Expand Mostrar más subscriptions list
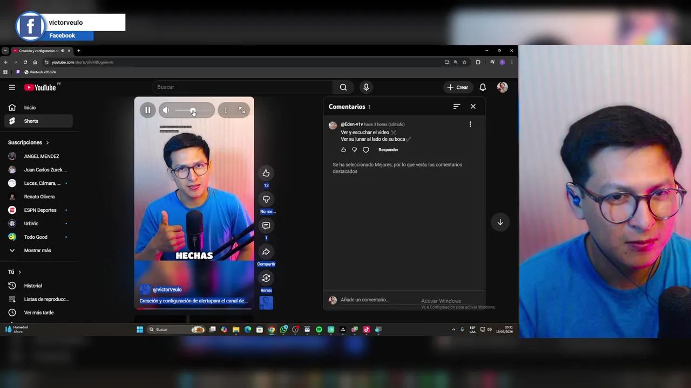691x388 pixels. pos(38,251)
